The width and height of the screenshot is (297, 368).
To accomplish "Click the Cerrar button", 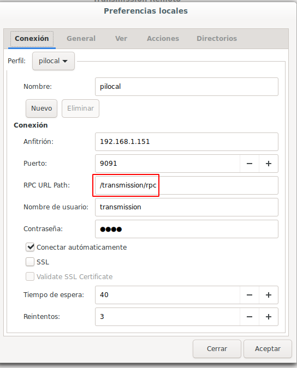I will [x=217, y=349].
